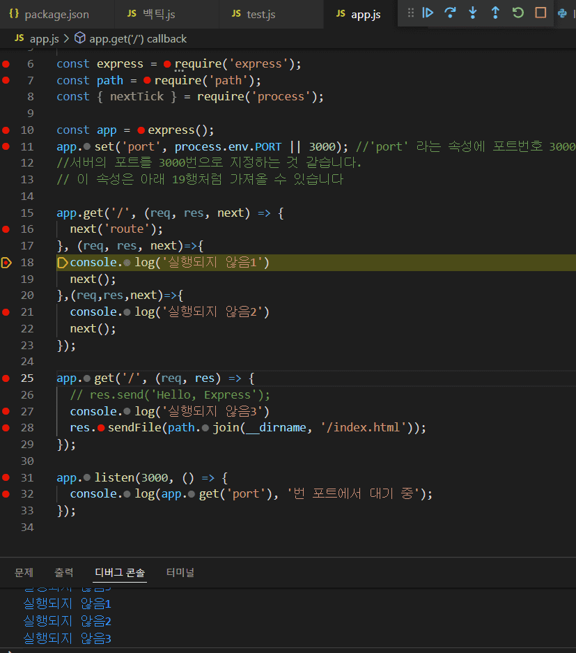576x653 pixels.
Task: Click __dirname on line 28
Action: 276,428
